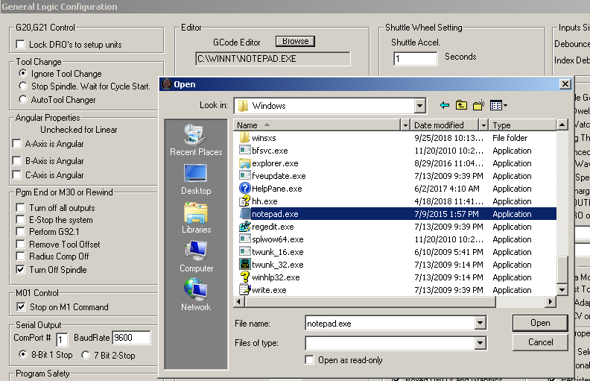The image size is (590, 381).
Task: Sort by Date modified column header
Action: click(445, 125)
